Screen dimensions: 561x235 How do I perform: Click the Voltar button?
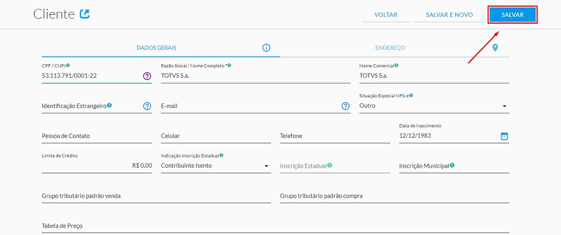click(x=386, y=15)
